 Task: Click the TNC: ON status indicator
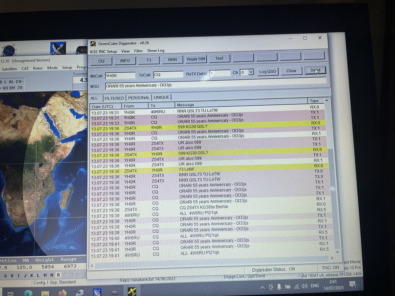tap(330, 267)
